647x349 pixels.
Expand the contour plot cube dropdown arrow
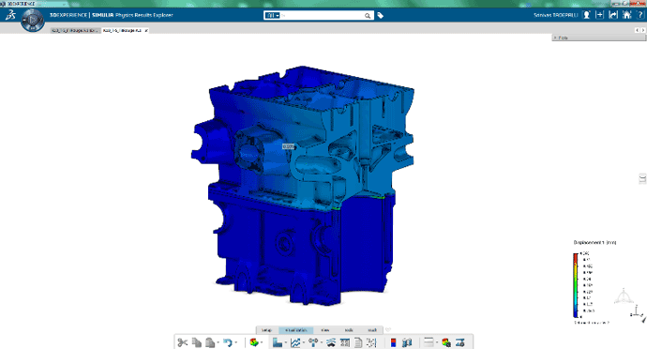(x=262, y=342)
